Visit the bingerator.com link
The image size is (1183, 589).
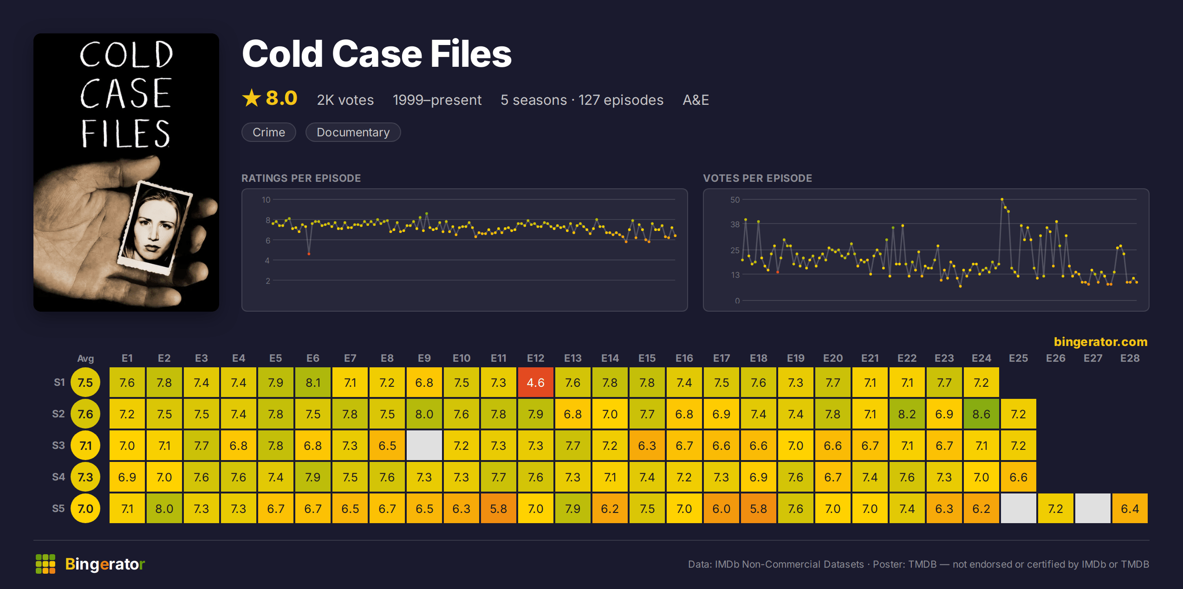tap(1100, 342)
